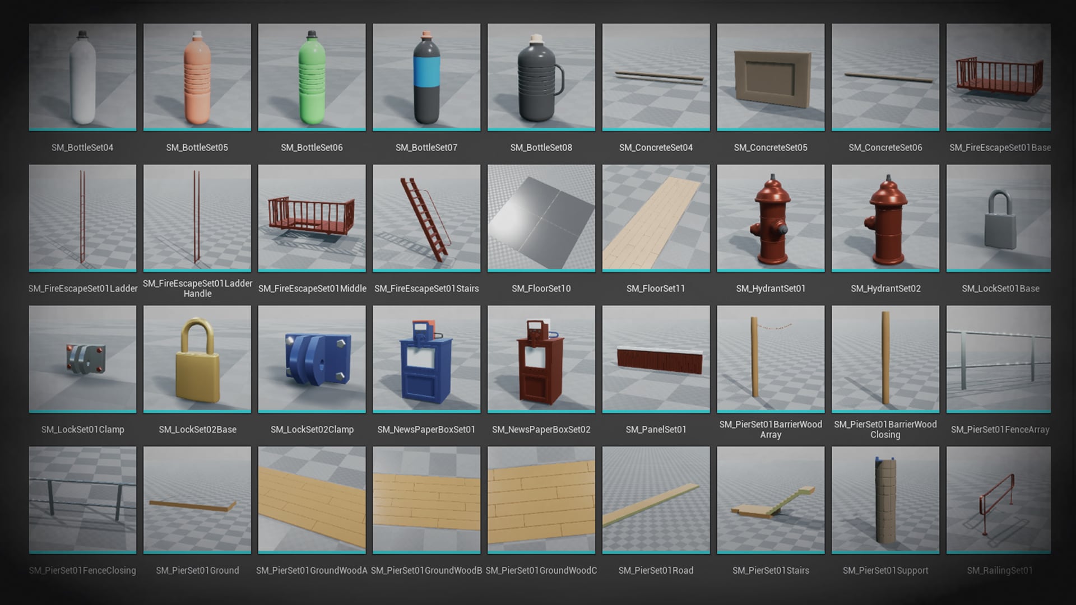
Task: Select the SM_BottleSet04 white bottle thumbnail
Action: (82, 77)
